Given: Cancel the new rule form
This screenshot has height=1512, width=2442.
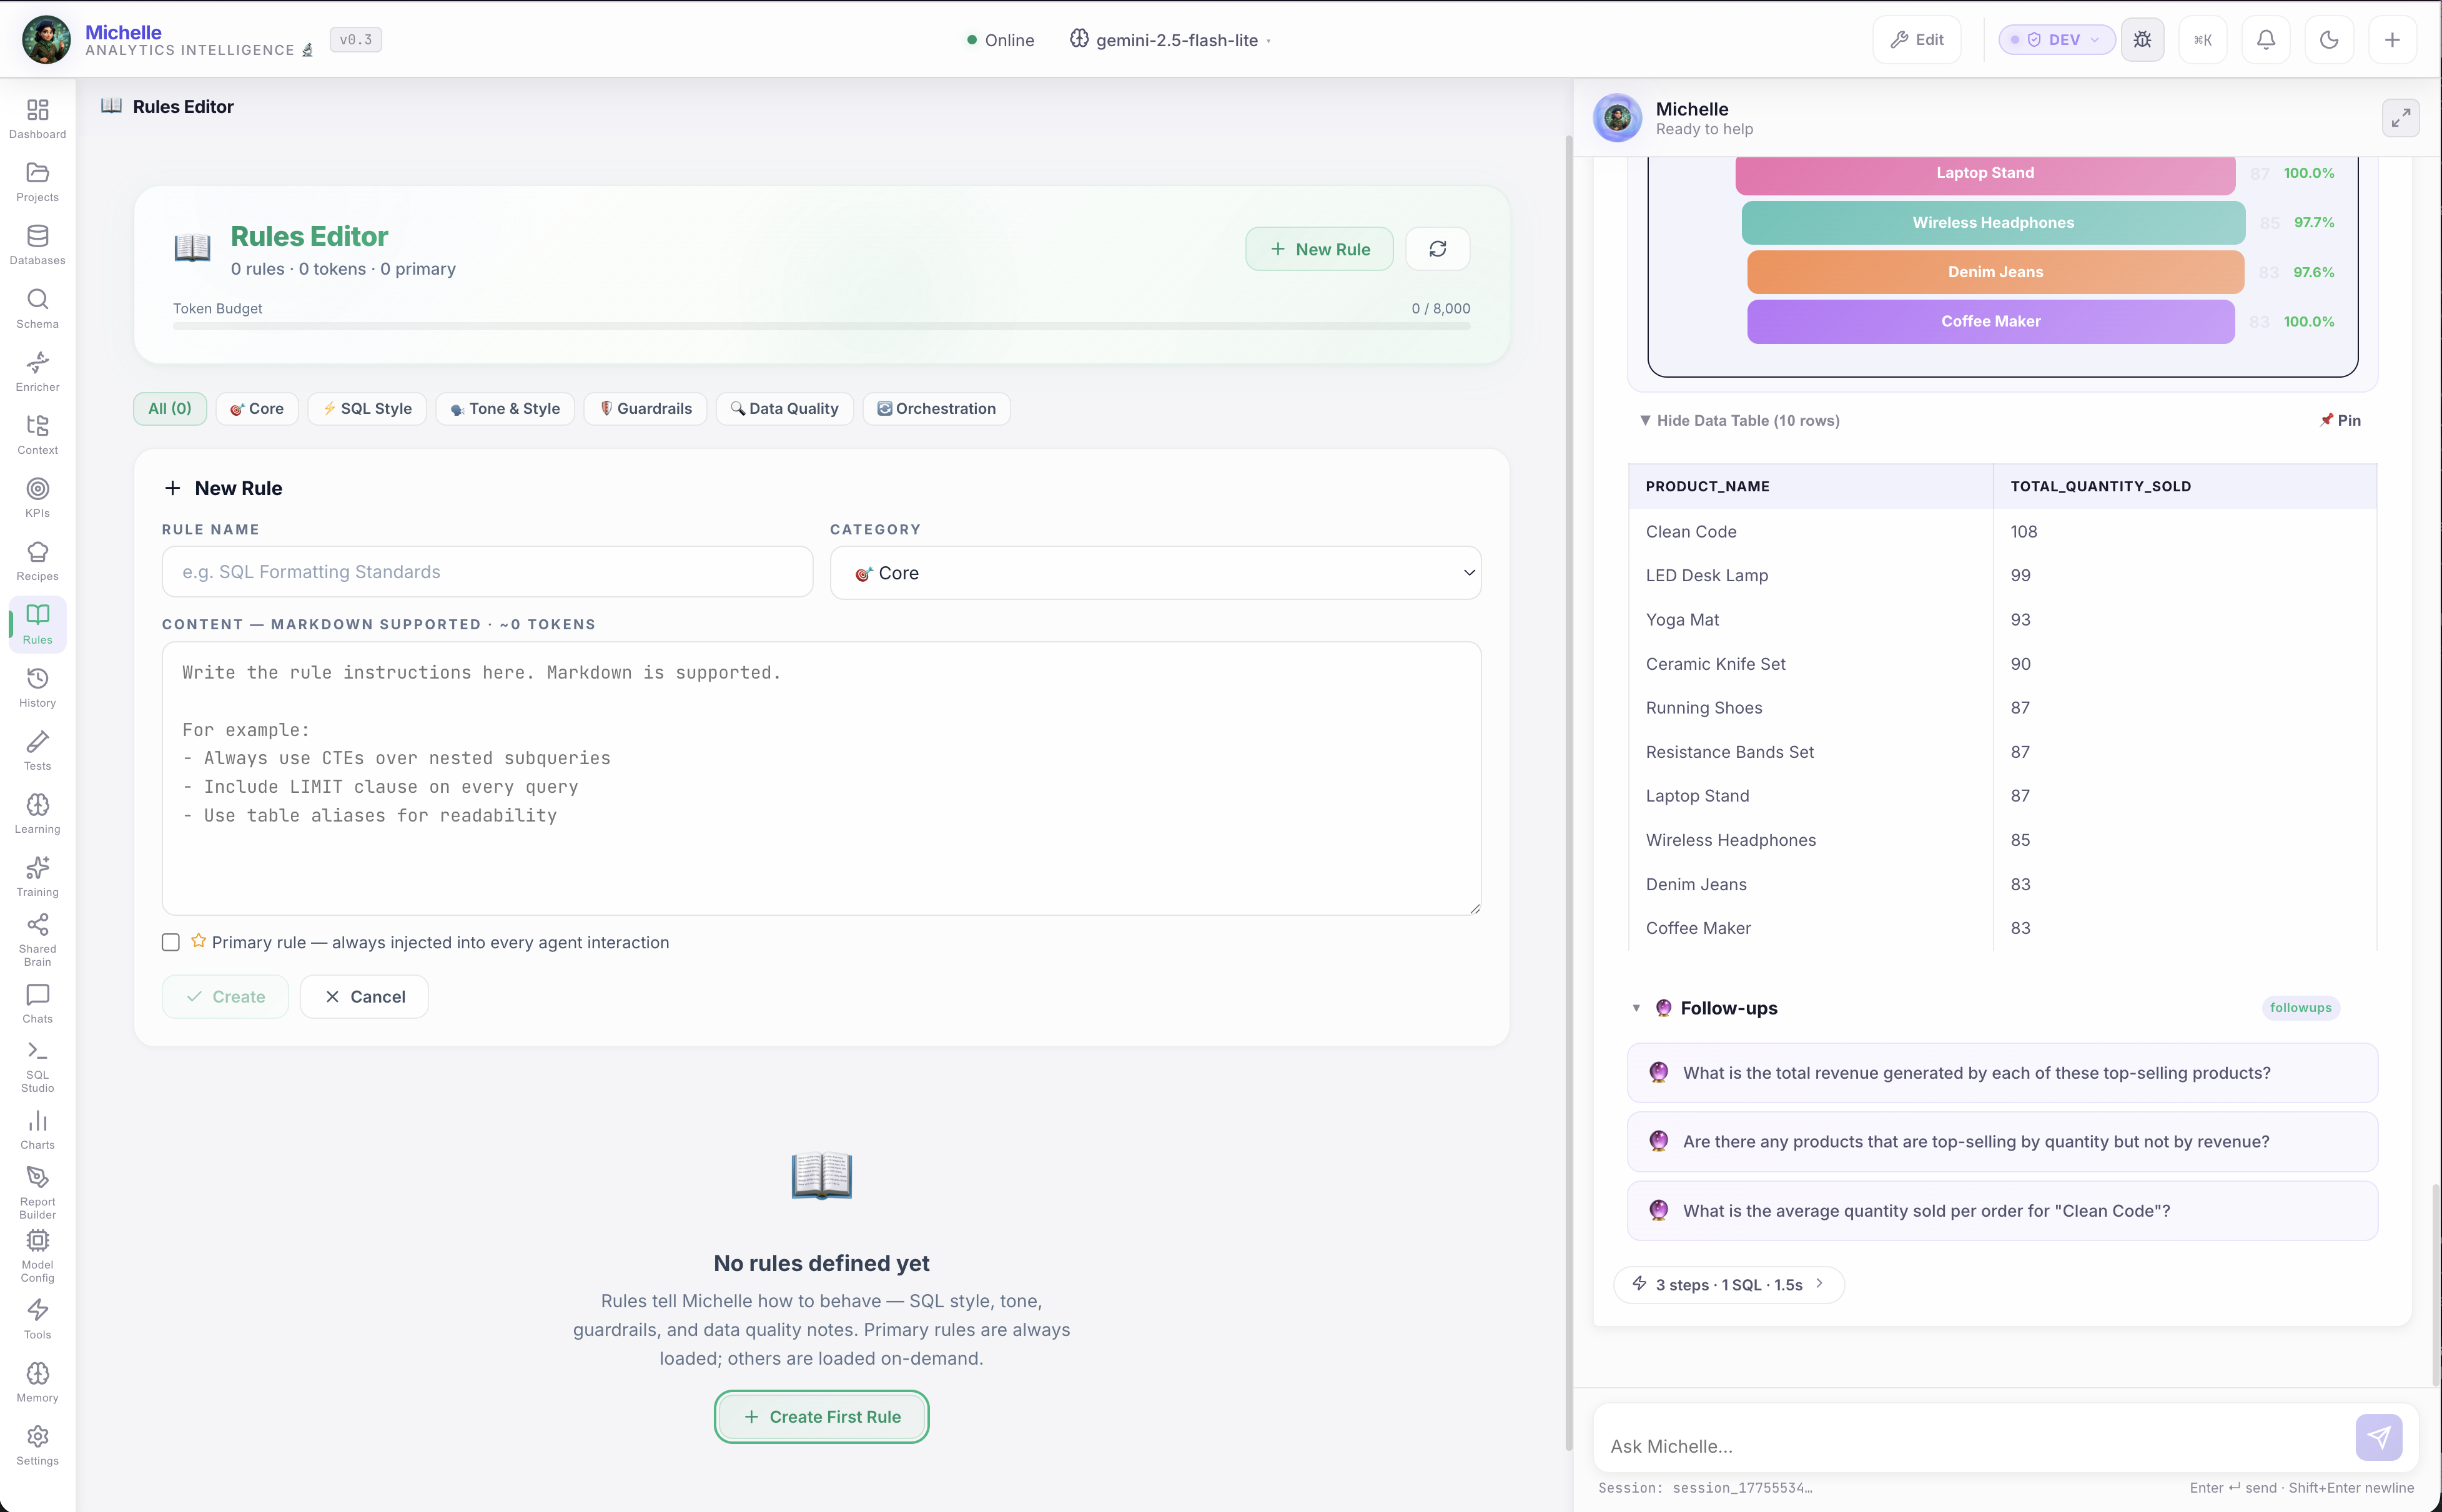Looking at the screenshot, I should [364, 996].
